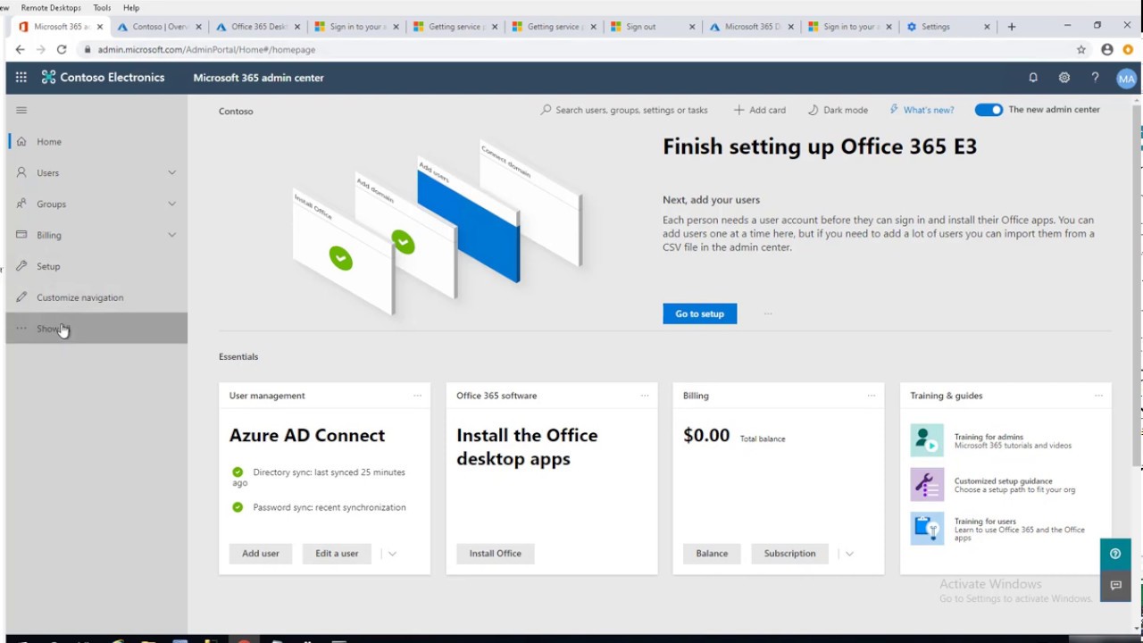Screen dimensions: 1143x643
Task: Click the Install Office button
Action: tap(496, 554)
